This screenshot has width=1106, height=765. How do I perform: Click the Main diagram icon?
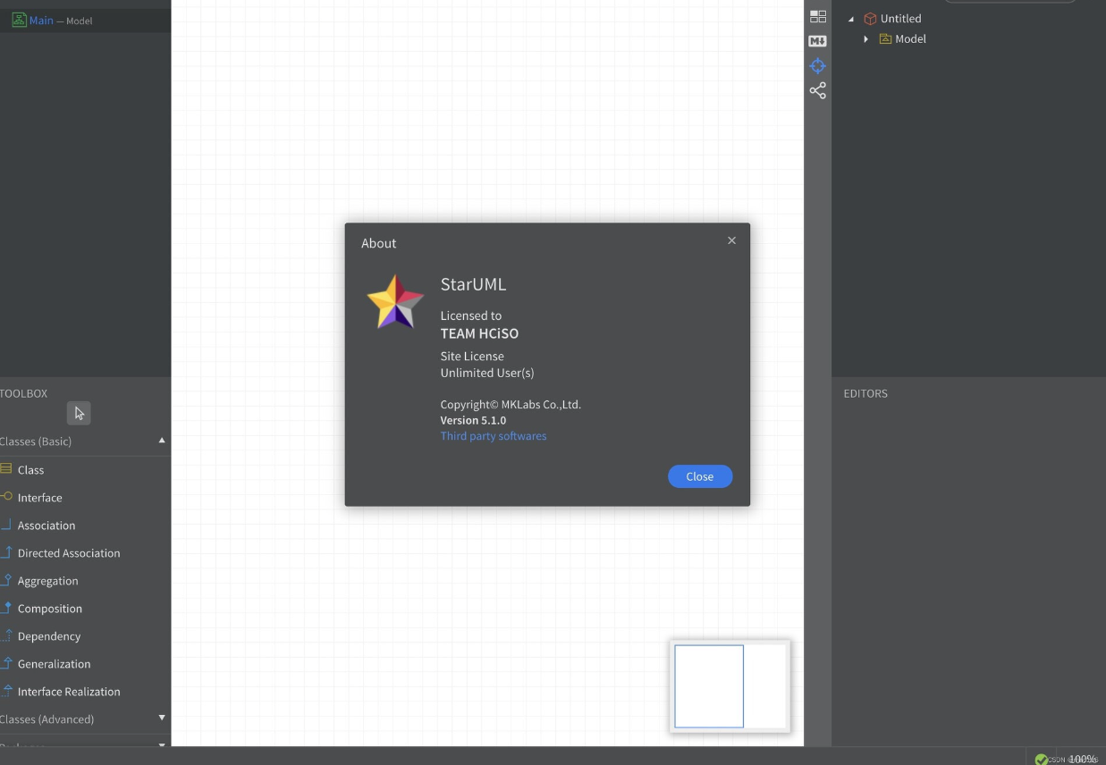click(x=19, y=20)
